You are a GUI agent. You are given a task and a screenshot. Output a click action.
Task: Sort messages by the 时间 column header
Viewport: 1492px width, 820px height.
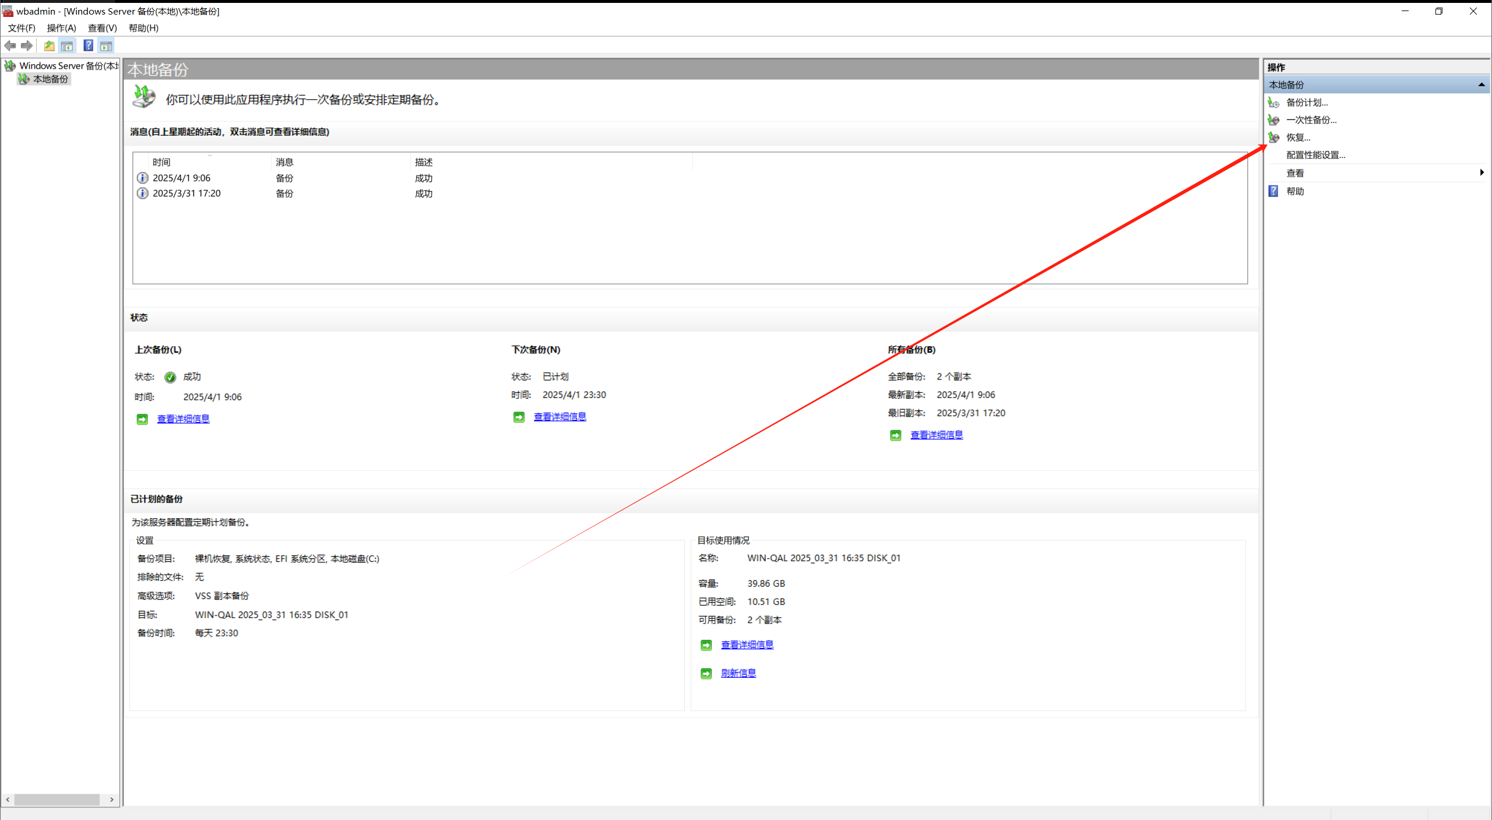click(161, 162)
